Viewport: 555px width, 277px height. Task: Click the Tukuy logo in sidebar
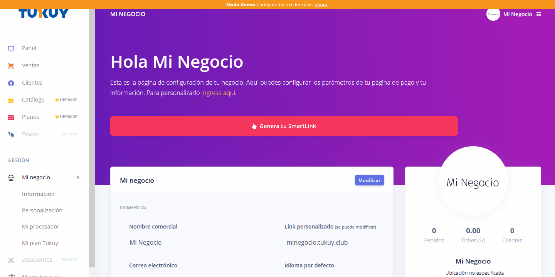pos(44,13)
